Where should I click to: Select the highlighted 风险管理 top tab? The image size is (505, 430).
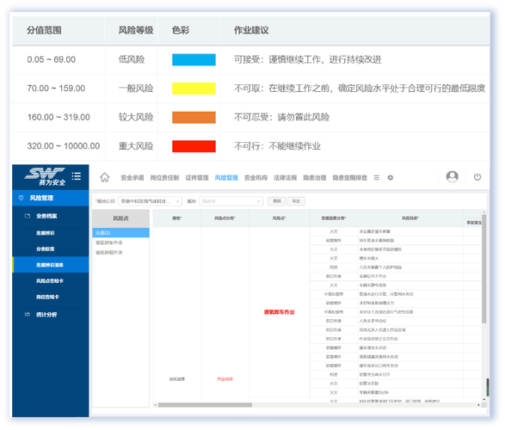coord(226,178)
